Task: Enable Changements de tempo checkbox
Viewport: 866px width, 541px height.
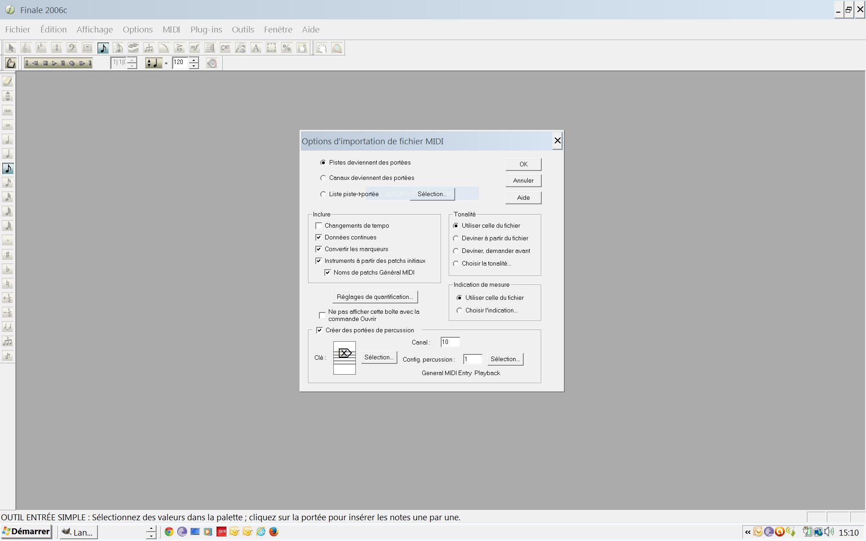Action: (318, 225)
